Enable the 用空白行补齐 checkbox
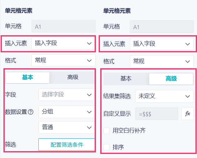The height and width of the screenshot is (158, 197). (x=107, y=131)
